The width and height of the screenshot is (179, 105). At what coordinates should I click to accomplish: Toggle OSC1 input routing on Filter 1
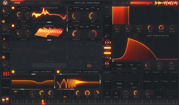point(16,92)
